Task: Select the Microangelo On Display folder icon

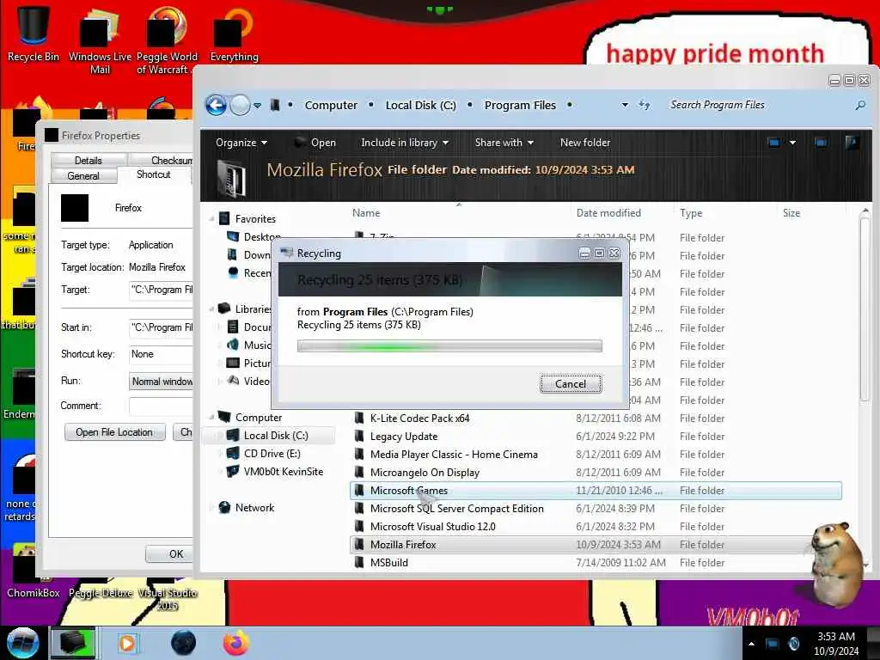Action: (x=359, y=472)
